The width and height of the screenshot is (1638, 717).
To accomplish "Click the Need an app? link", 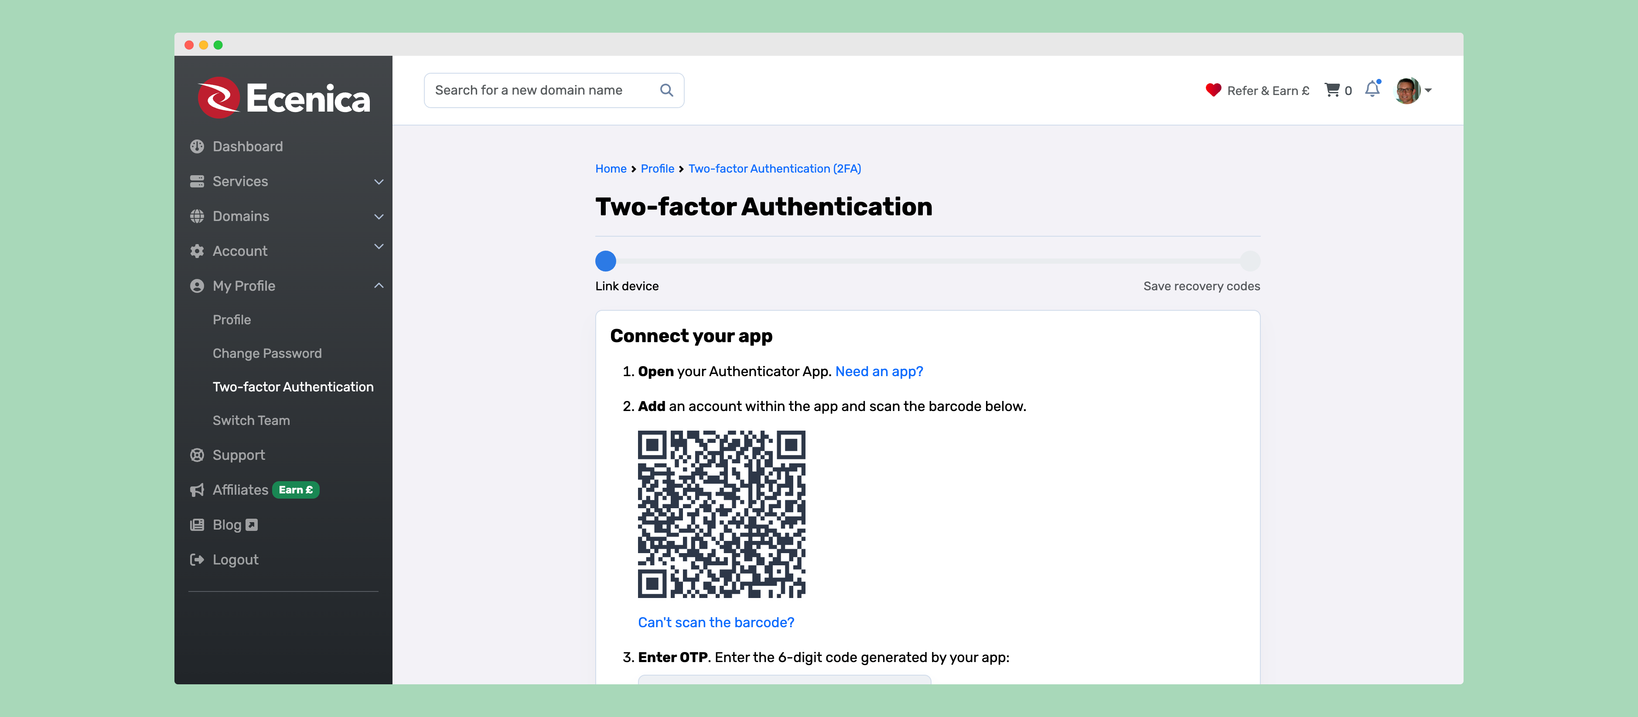I will [879, 371].
